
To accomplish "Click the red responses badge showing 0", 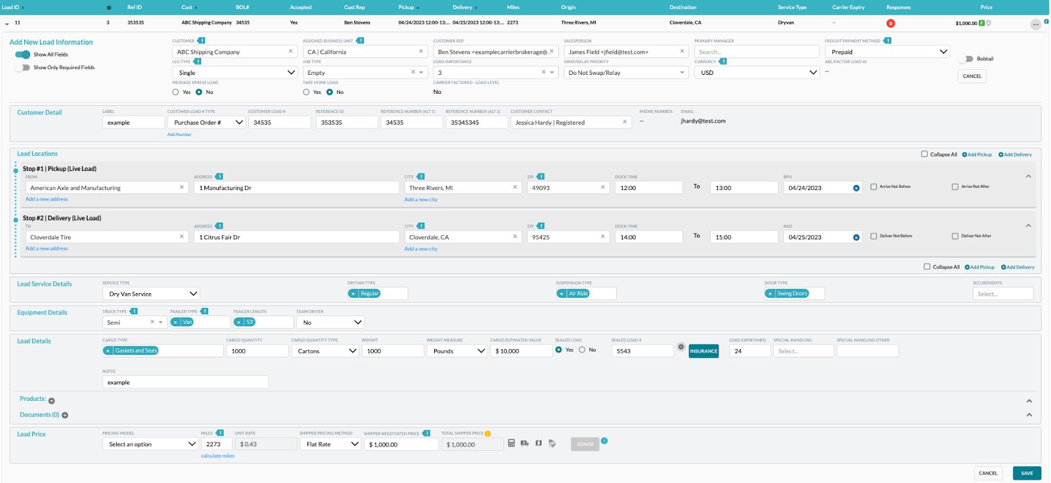I will tap(891, 24).
